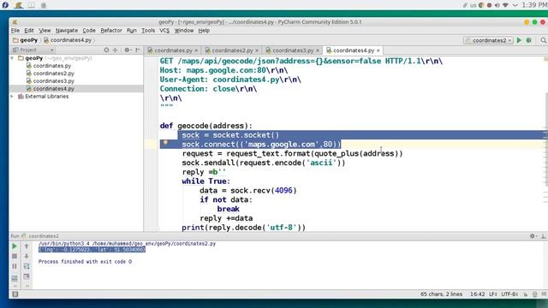The width and height of the screenshot is (548, 308).
Task: Move down stack trace with down arrow
Action: click(27, 257)
